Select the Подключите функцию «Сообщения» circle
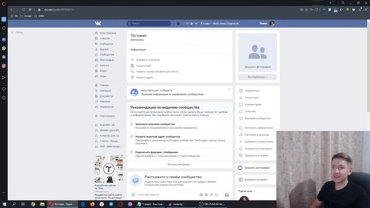370x208 pixels. [x=131, y=152]
